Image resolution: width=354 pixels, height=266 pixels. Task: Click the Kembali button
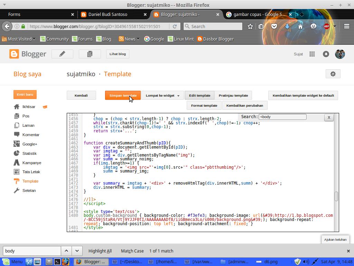click(x=81, y=96)
